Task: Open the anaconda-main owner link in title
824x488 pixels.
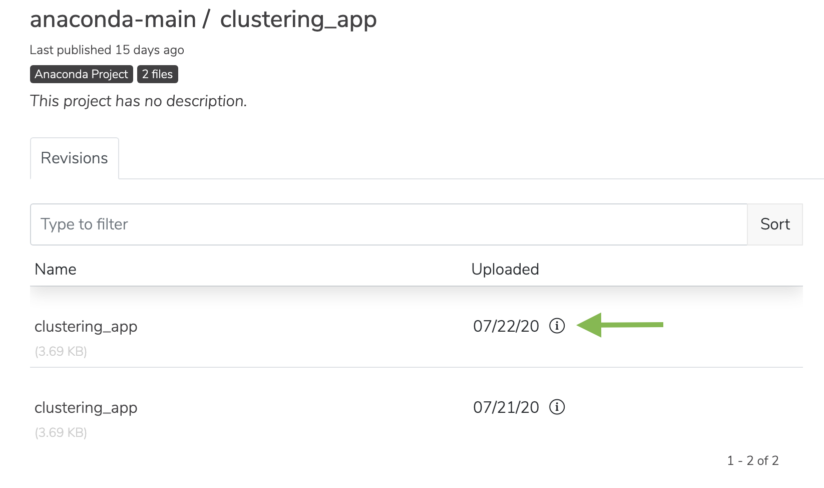Action: 113,20
